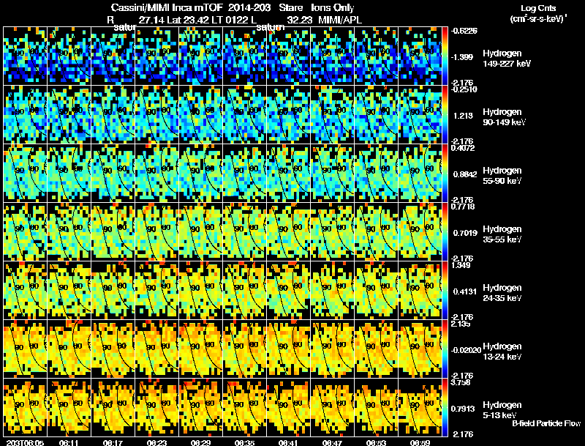Click the 'Hydrogen 35-55 keV' row label
This screenshot has height=446, width=585.
click(x=502, y=234)
